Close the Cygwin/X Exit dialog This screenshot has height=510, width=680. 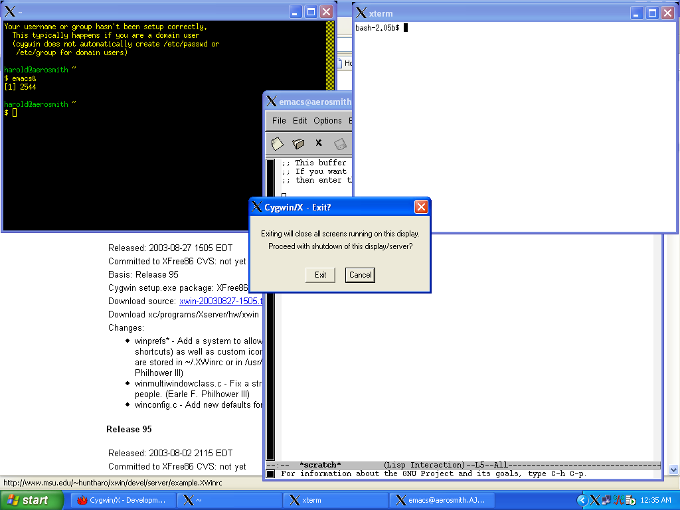(x=421, y=207)
